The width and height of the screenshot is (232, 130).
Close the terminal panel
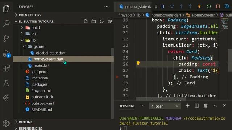(x=224, y=106)
